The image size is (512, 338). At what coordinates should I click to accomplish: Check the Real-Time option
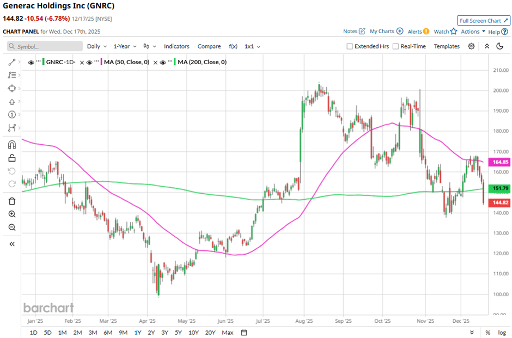point(395,46)
